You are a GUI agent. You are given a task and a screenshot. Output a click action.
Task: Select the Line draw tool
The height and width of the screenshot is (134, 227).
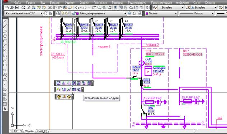(5, 21)
